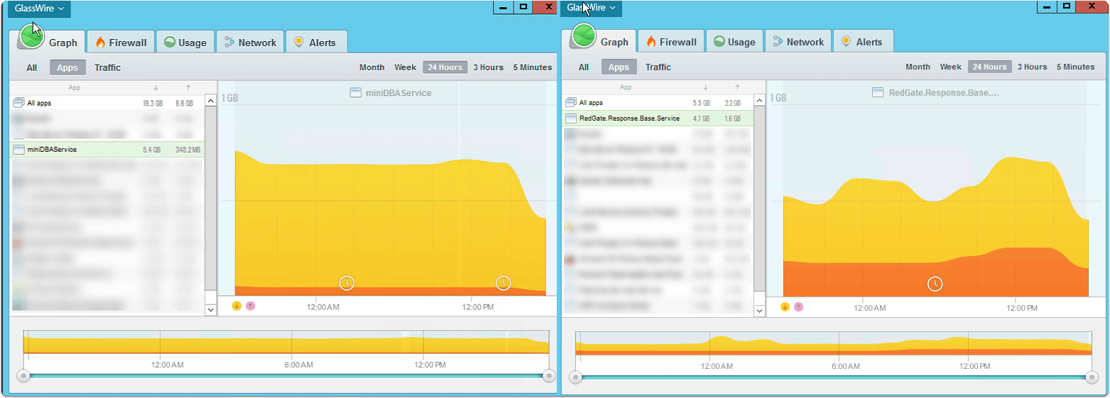The width and height of the screenshot is (1110, 398).
Task: Click clock marker near 12:00 AM, left graph
Action: (347, 283)
